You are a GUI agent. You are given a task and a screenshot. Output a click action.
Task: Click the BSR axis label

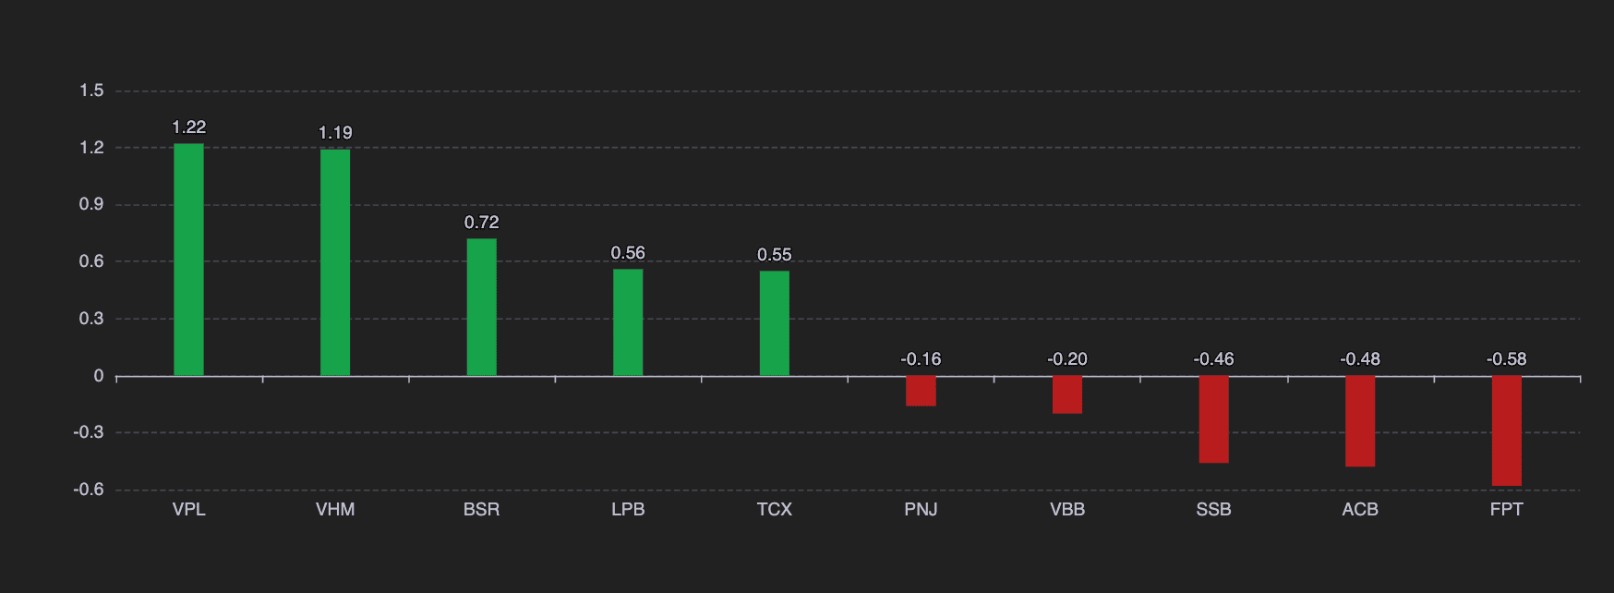pos(481,510)
